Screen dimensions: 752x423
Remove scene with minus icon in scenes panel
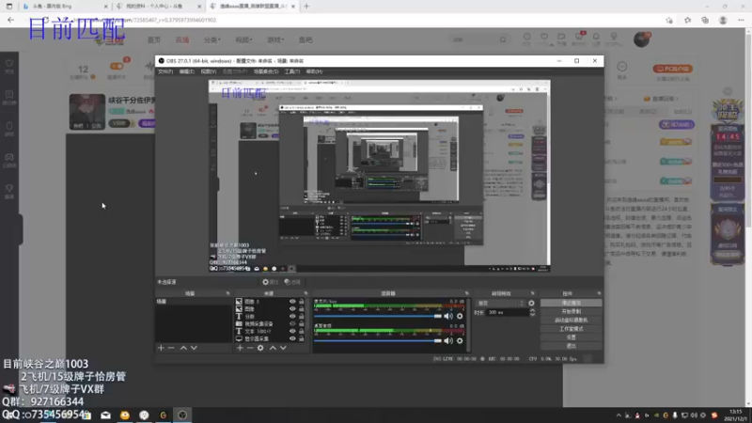coord(171,348)
